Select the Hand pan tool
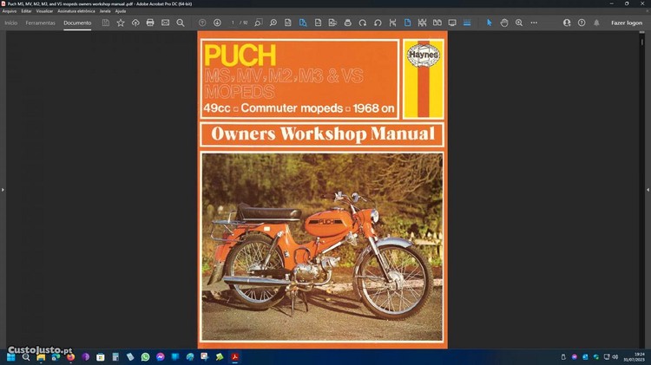 tap(503, 23)
